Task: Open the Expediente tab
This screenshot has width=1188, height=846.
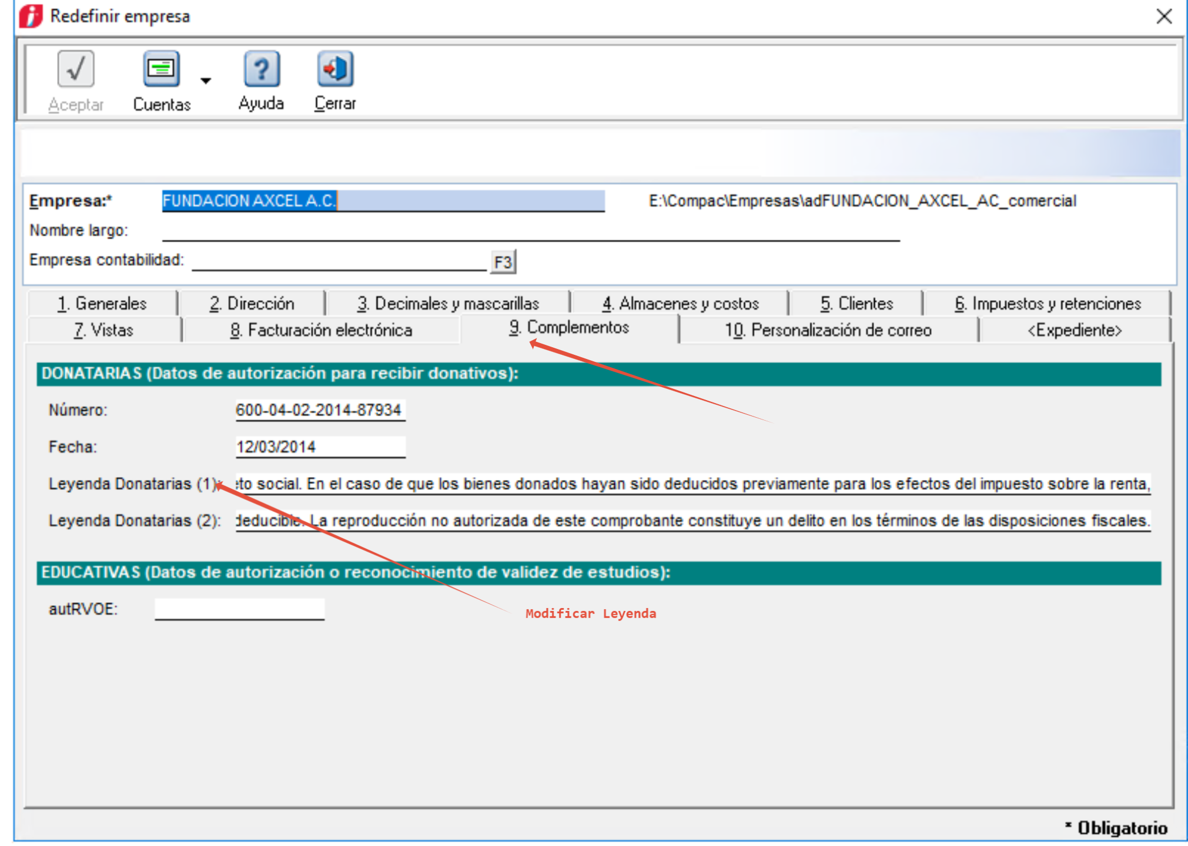Action: (x=1075, y=330)
